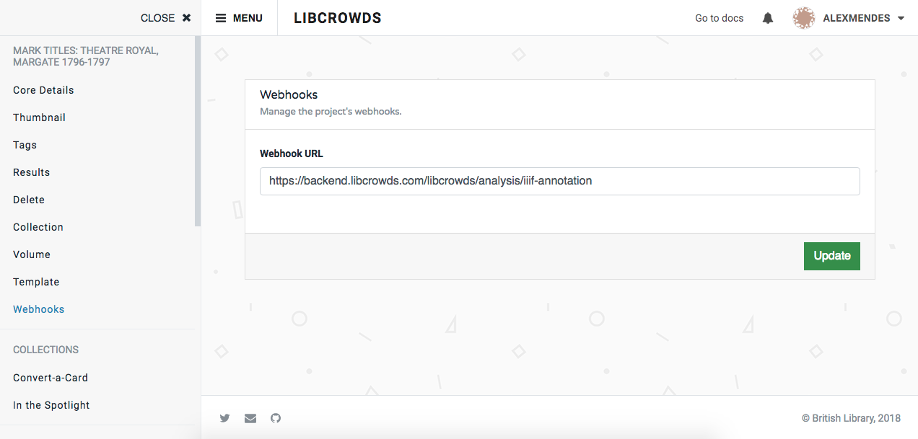Open the Thumbnail settings section
This screenshot has height=439, width=918.
(x=39, y=117)
